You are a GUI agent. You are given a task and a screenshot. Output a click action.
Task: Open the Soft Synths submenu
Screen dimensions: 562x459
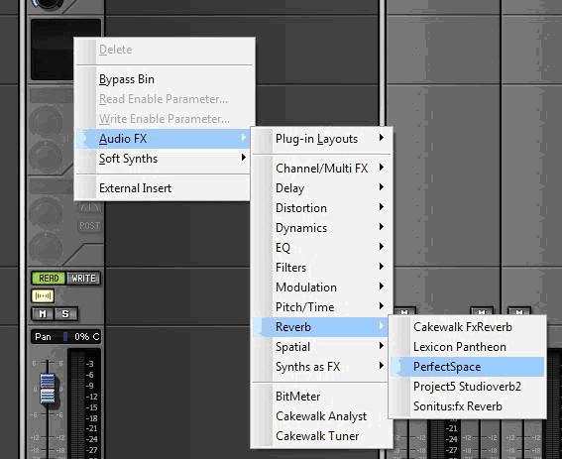pos(164,159)
